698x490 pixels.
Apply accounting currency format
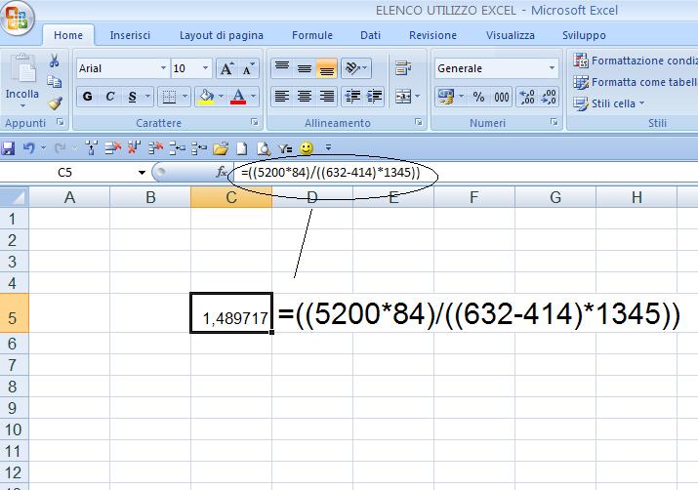[x=445, y=97]
